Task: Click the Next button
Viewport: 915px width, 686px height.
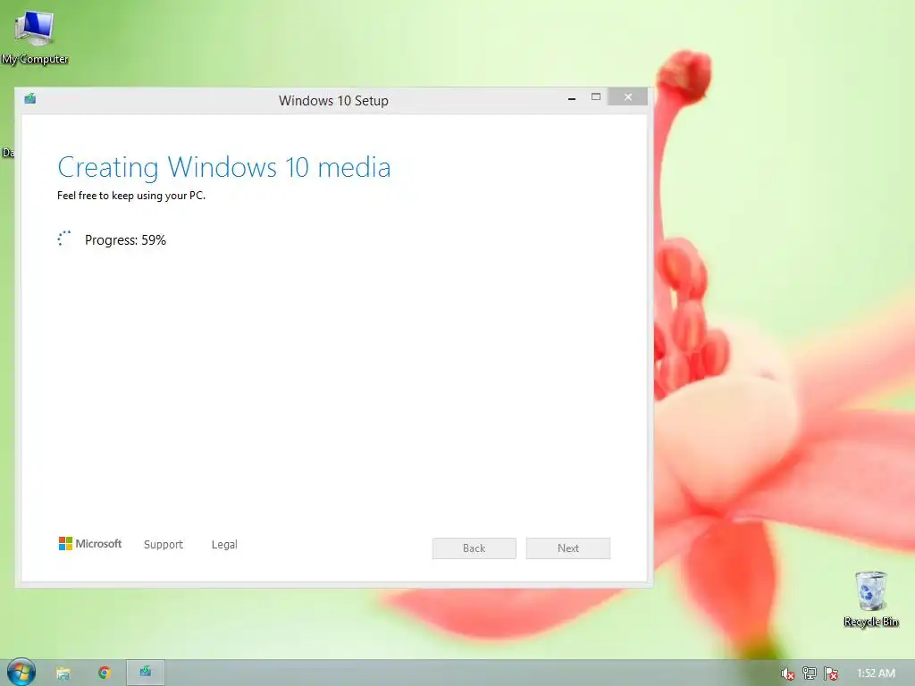Action: 567,548
